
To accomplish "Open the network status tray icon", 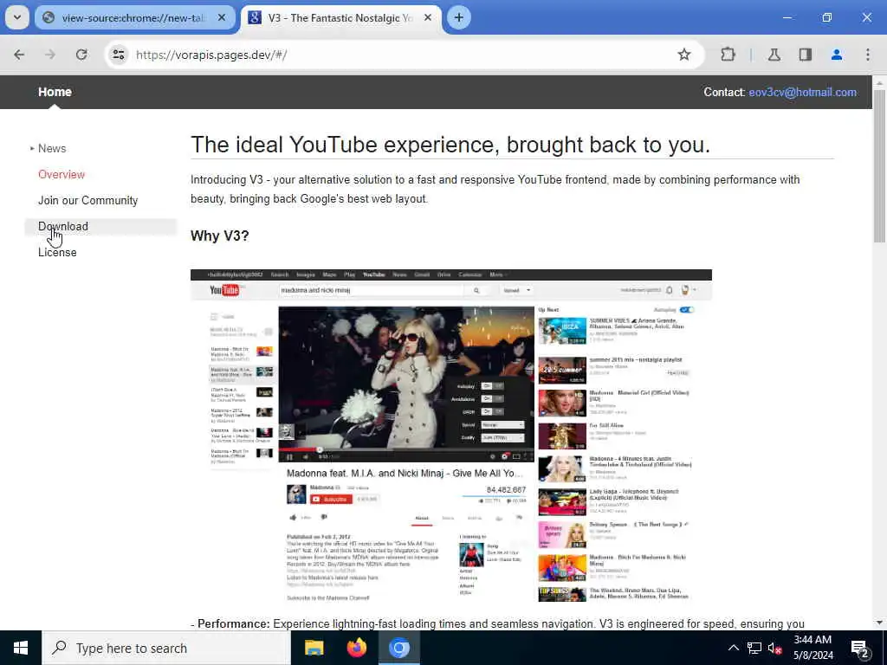I will 754,648.
